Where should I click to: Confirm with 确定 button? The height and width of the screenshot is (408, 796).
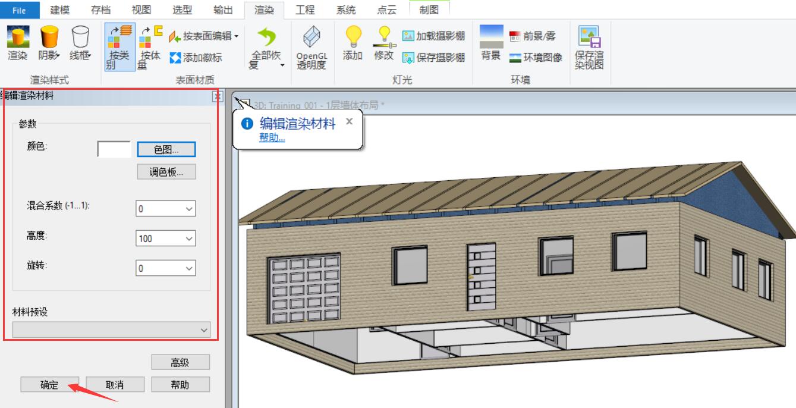click(49, 385)
